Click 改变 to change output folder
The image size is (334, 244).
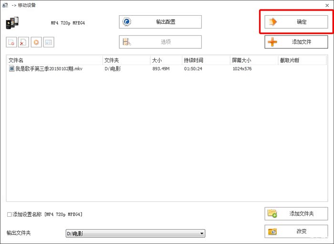click(296, 232)
